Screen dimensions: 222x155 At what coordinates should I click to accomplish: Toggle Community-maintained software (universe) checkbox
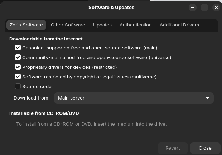pos(18,57)
